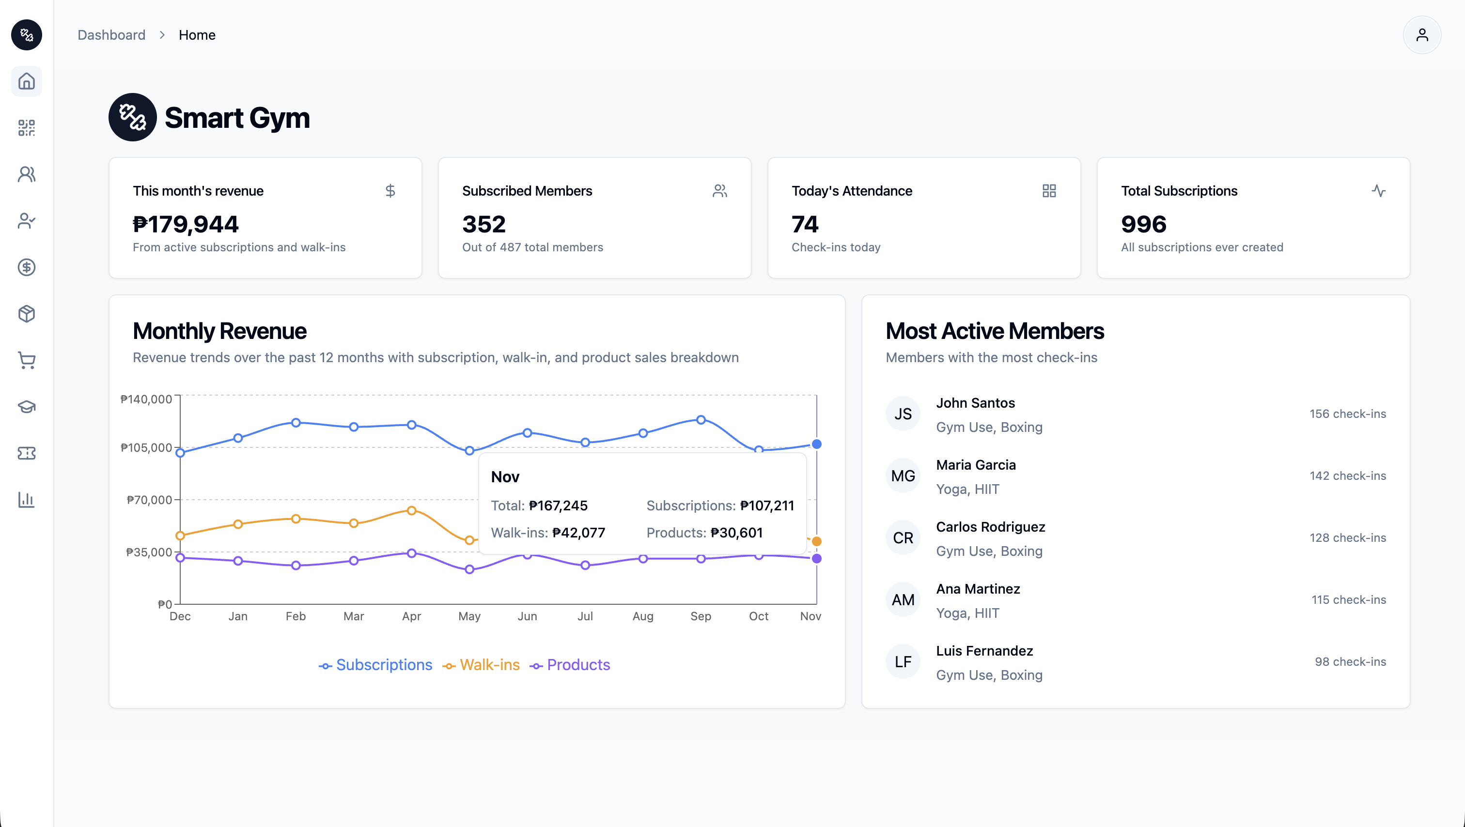Click the Smart Gym logo in sidebar top
The width and height of the screenshot is (1465, 827).
(26, 35)
